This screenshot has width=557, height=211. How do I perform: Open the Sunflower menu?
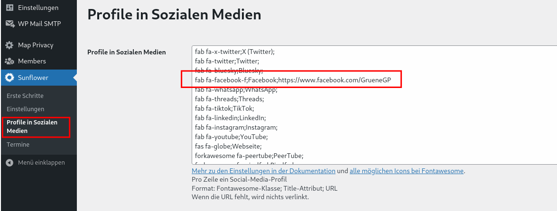(x=33, y=78)
